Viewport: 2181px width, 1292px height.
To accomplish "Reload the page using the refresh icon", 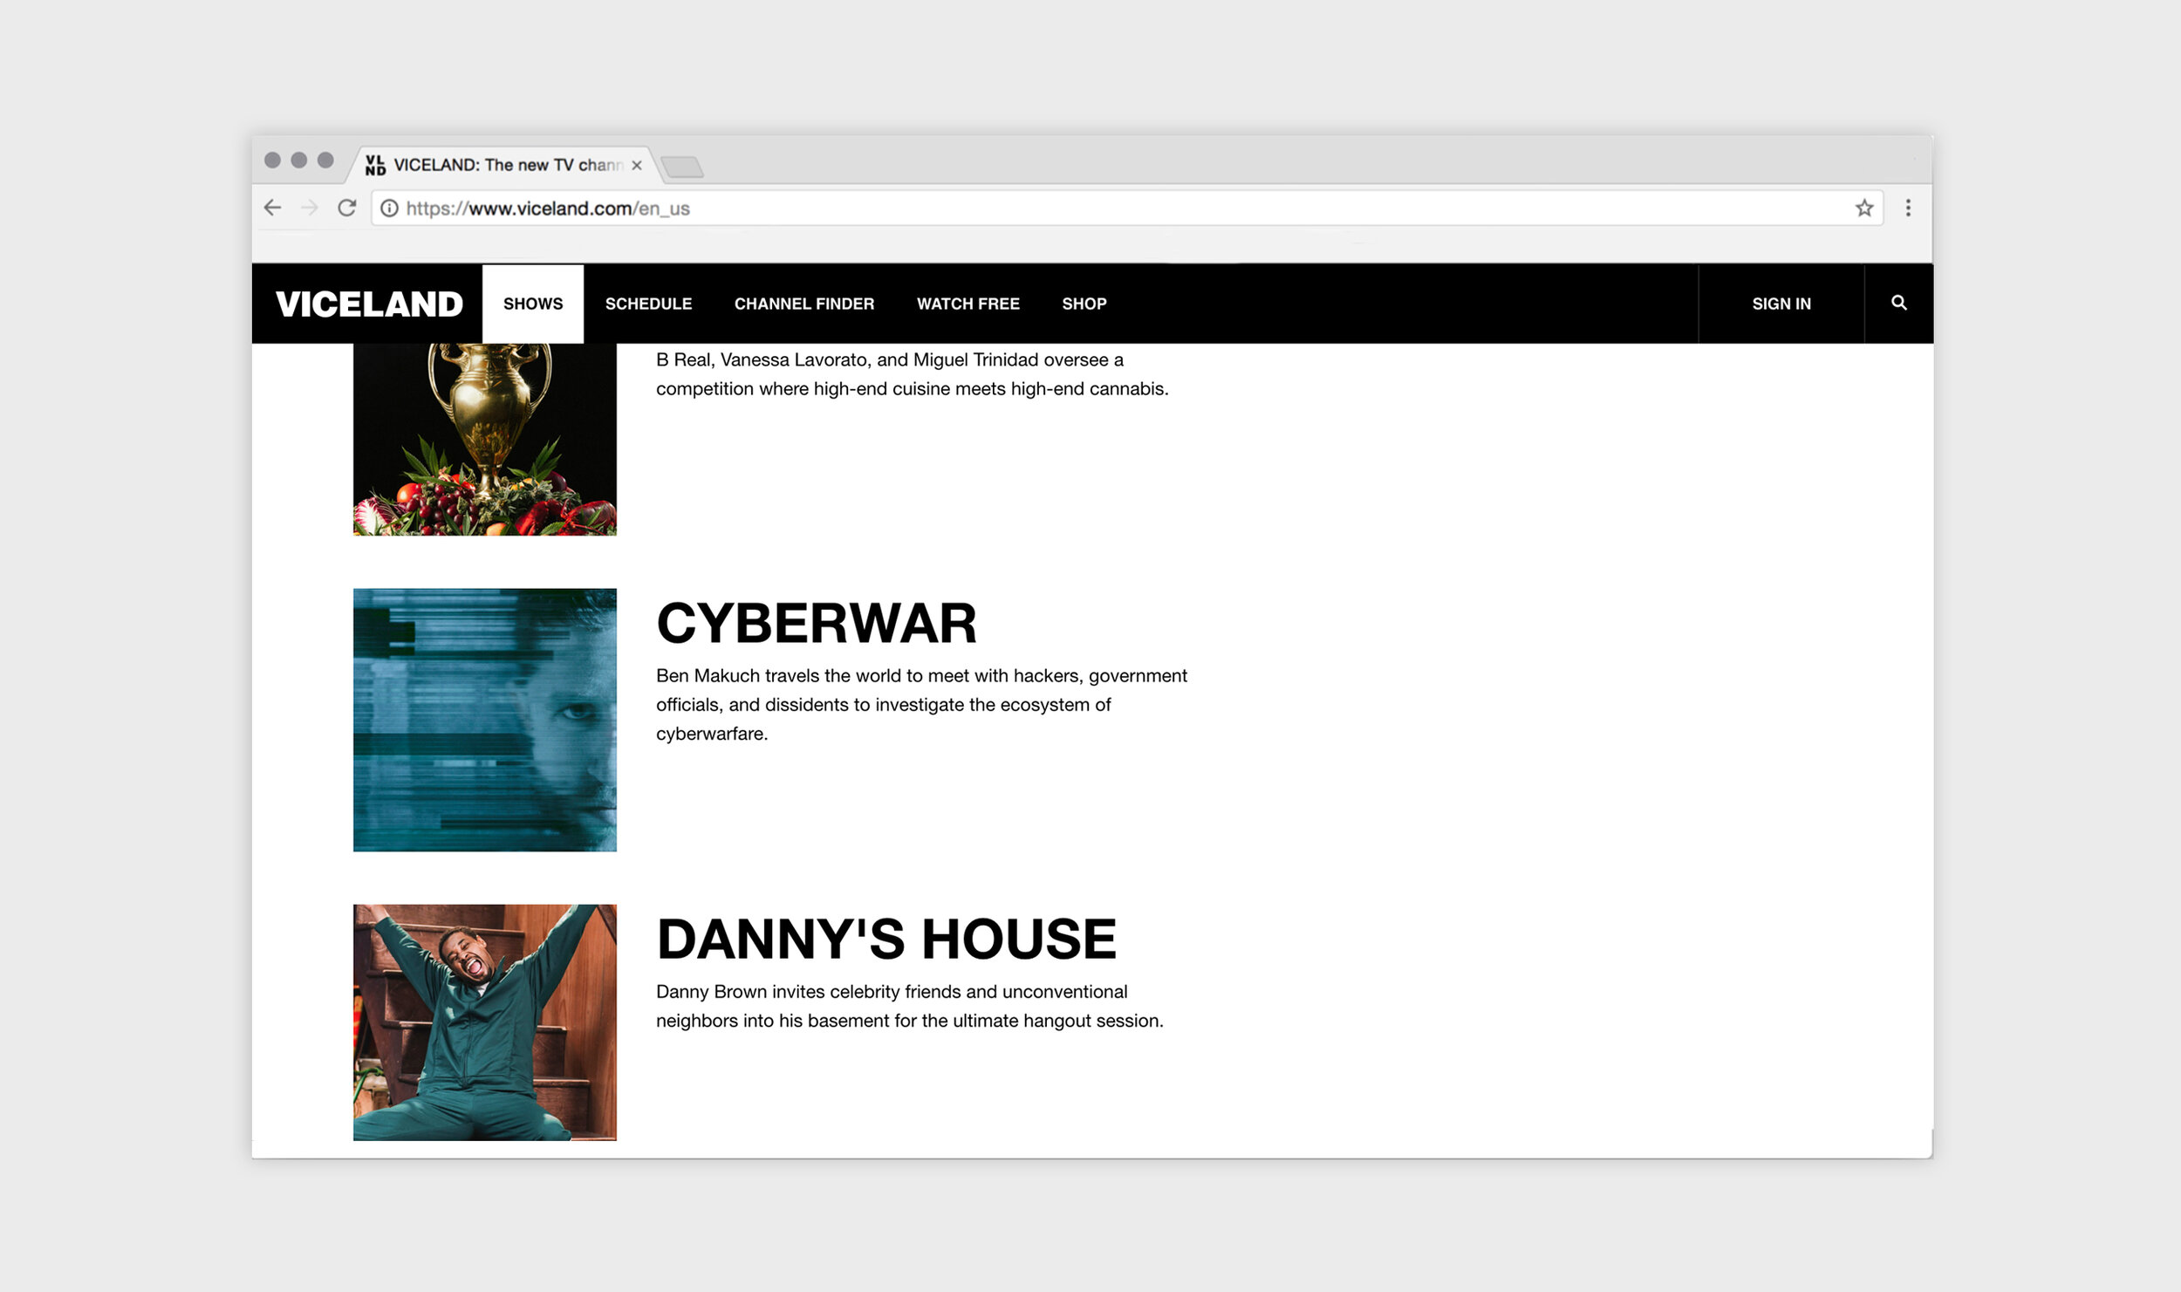I will click(348, 208).
